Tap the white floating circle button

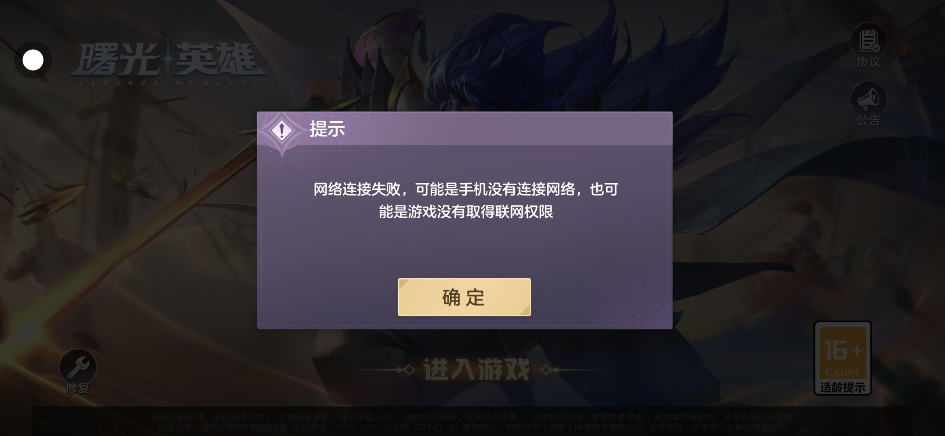coord(33,60)
